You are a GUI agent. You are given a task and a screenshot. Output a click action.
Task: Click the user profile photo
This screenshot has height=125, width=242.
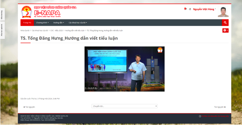[223, 12]
